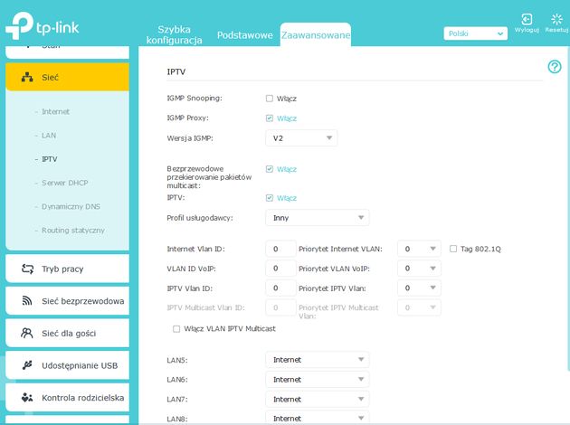The image size is (570, 425).
Task: Disable the IGMP Proxy checkbox
Action: point(270,118)
